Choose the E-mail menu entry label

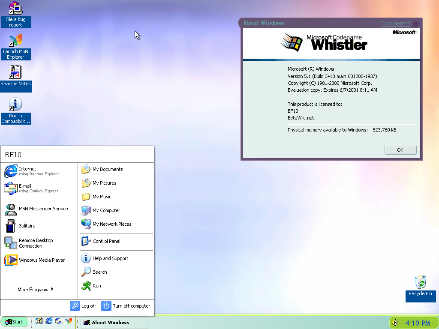coord(25,186)
